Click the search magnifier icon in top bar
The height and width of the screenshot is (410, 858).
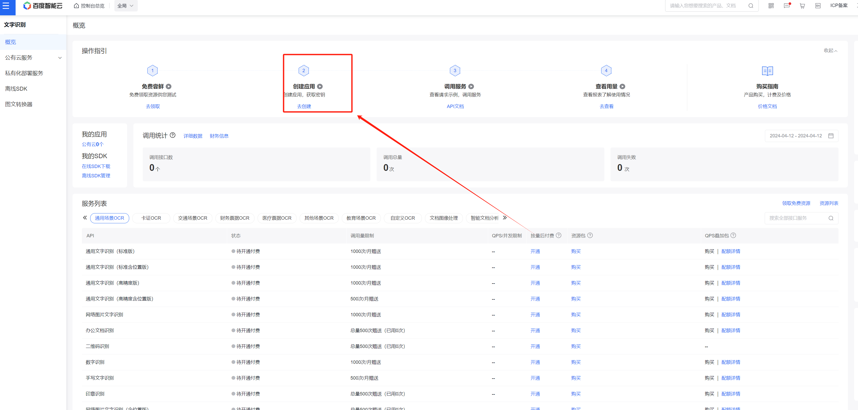pos(751,6)
